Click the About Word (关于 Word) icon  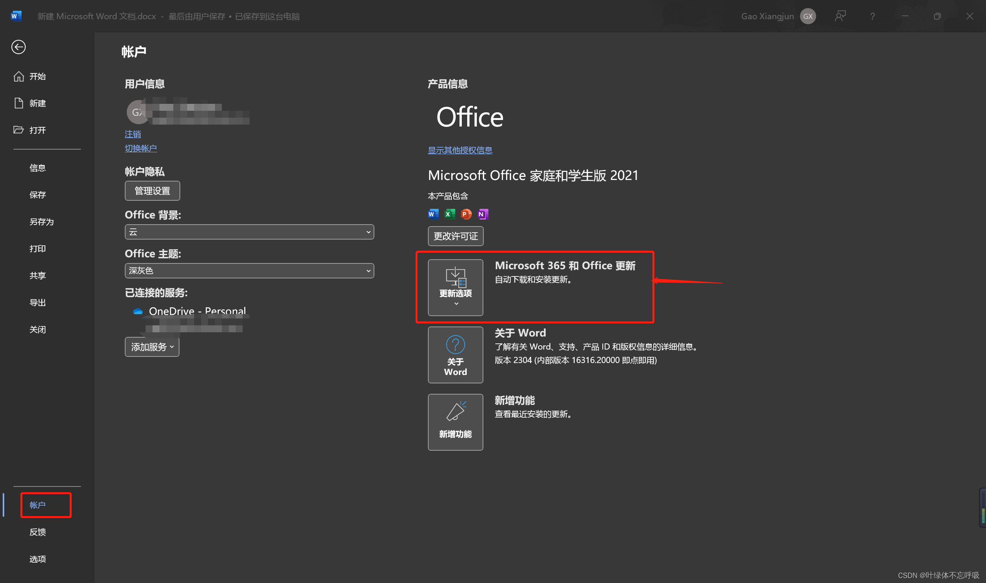coord(455,355)
